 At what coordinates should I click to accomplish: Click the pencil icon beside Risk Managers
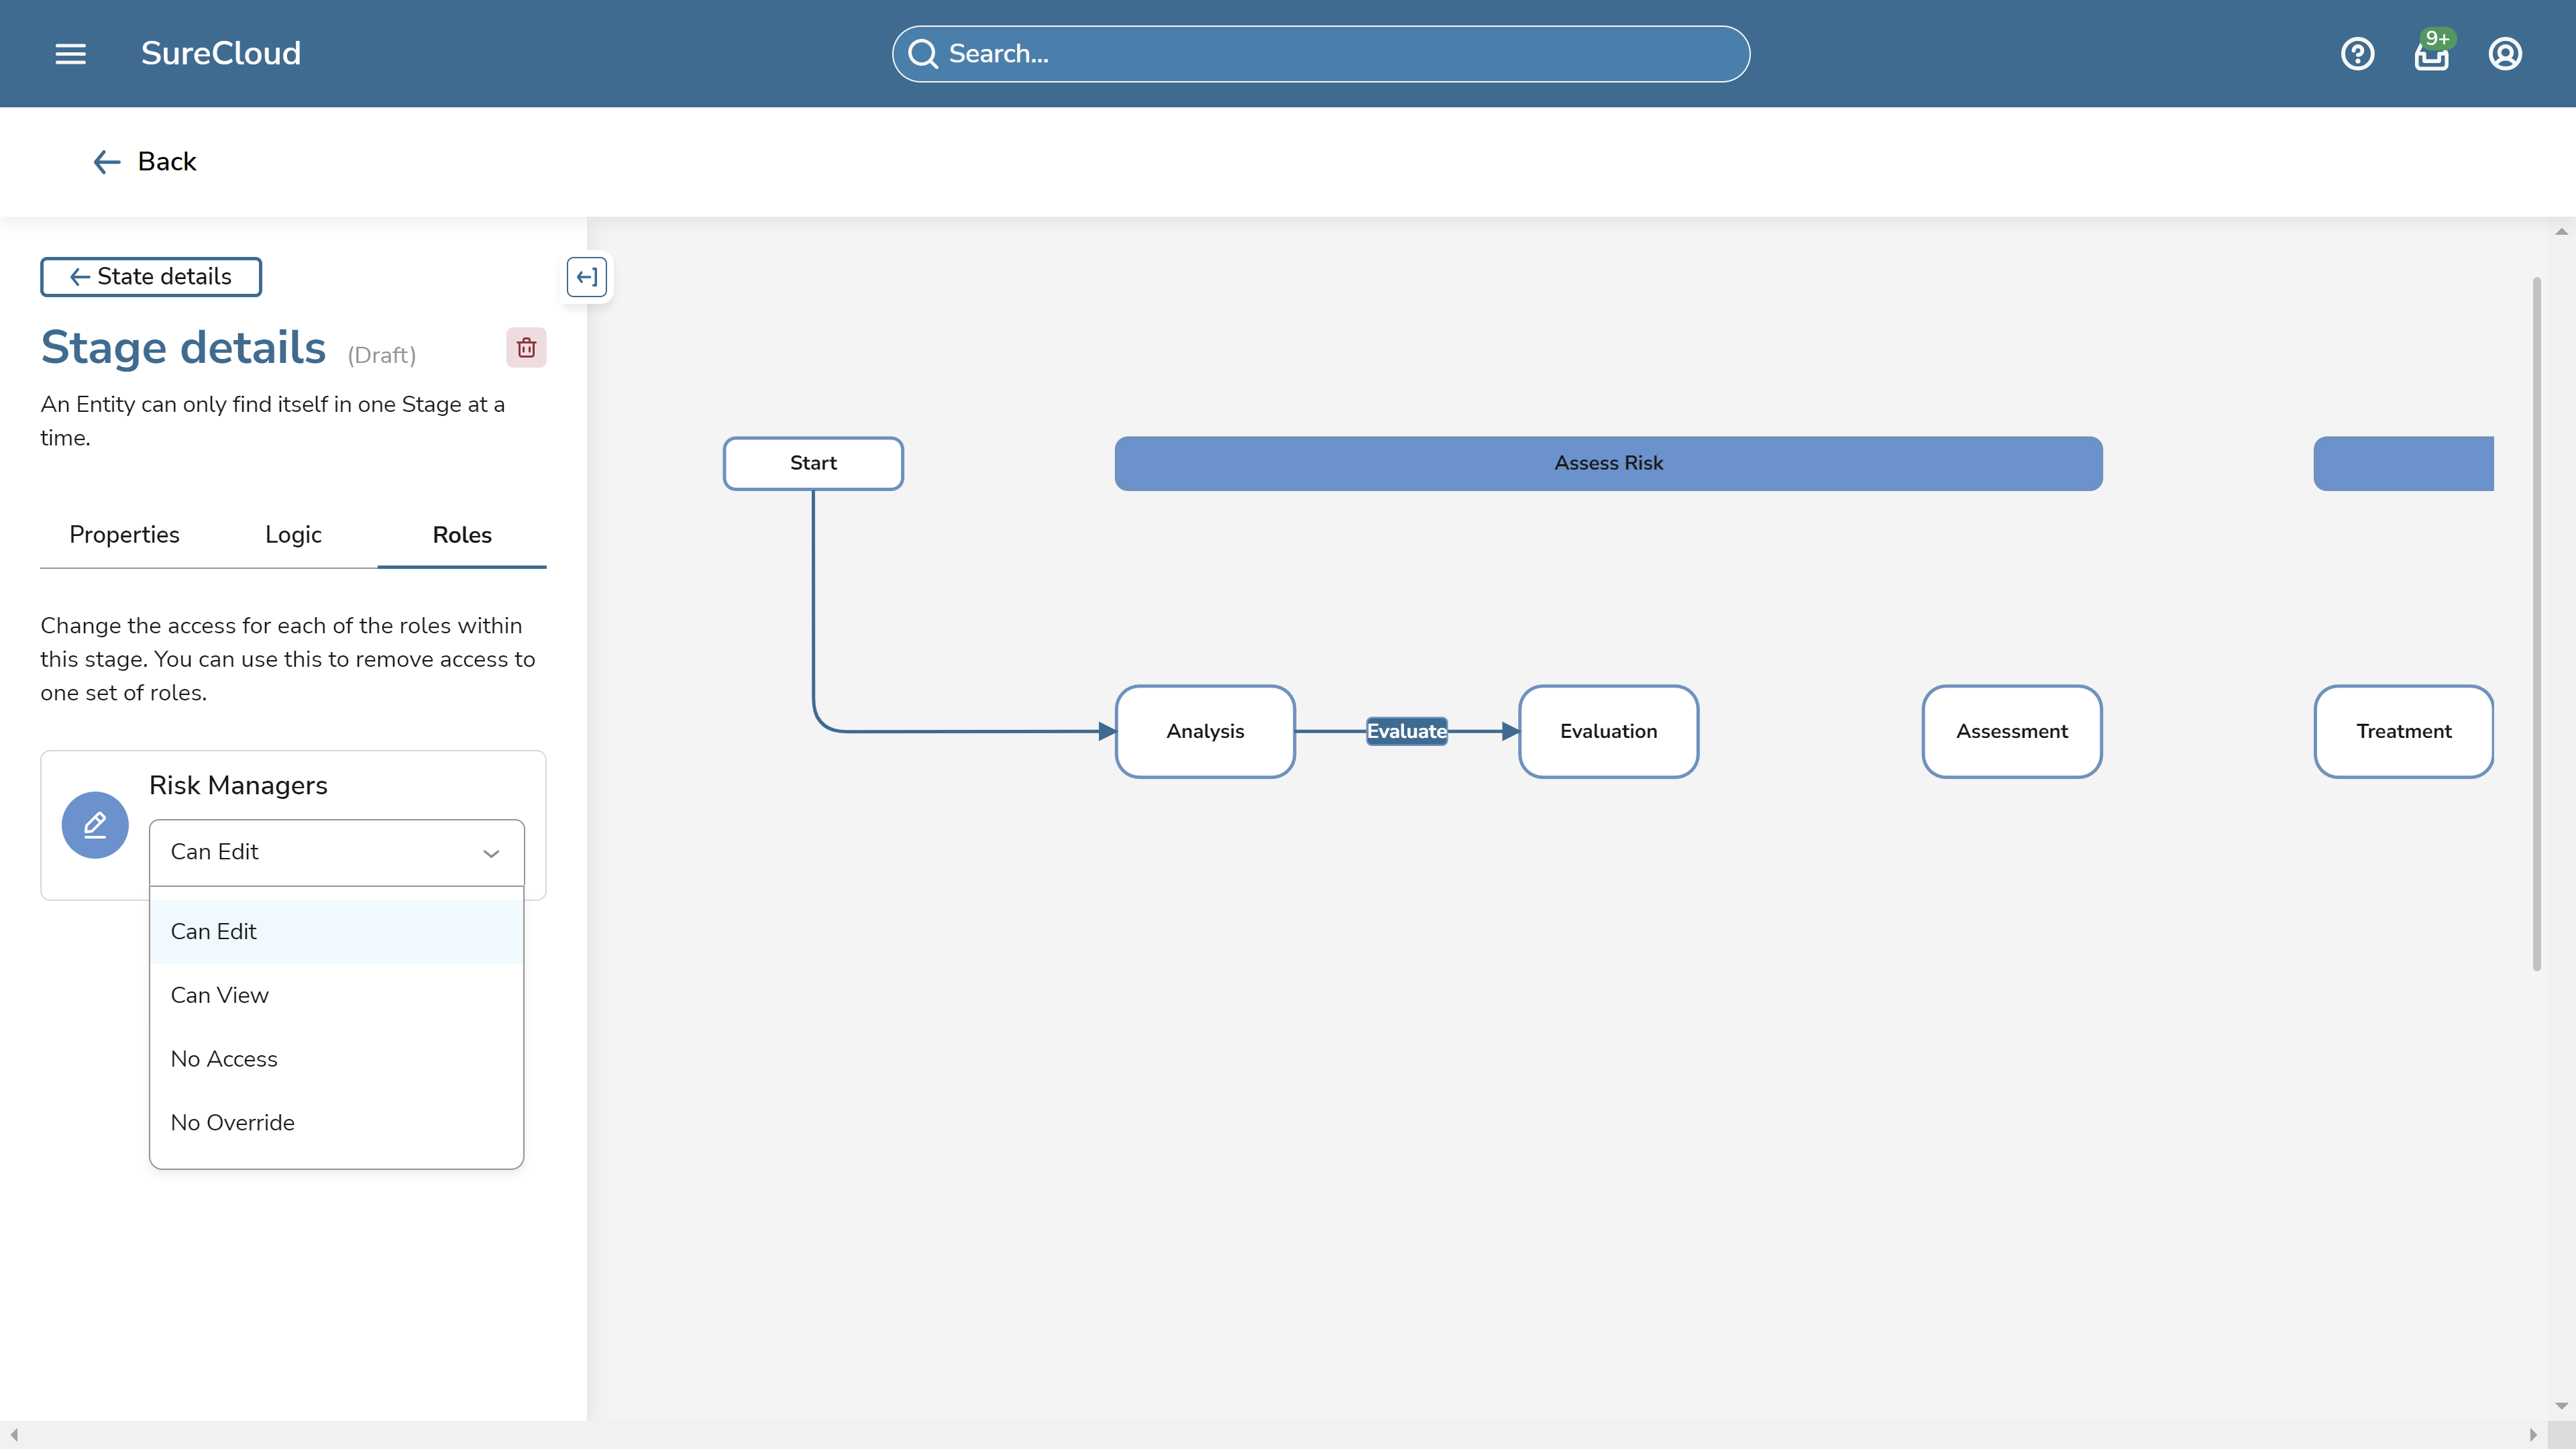(95, 825)
